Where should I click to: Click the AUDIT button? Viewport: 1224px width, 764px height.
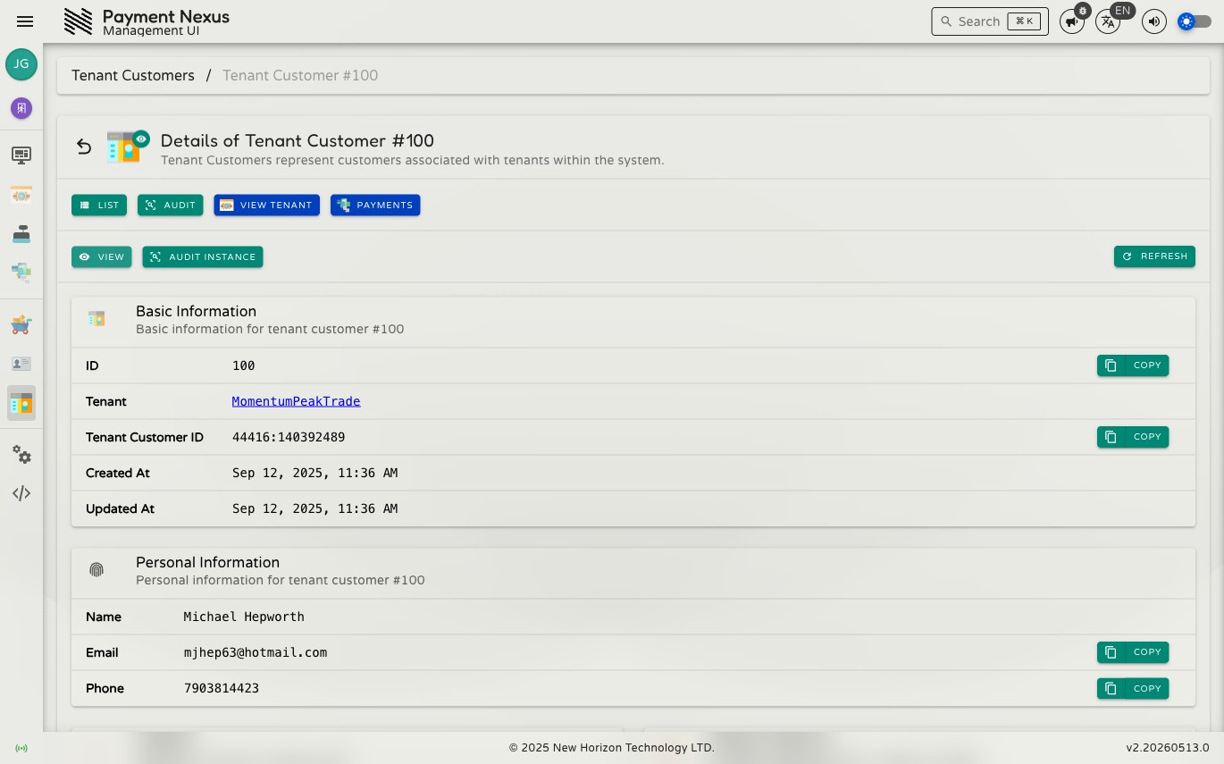[x=171, y=206]
